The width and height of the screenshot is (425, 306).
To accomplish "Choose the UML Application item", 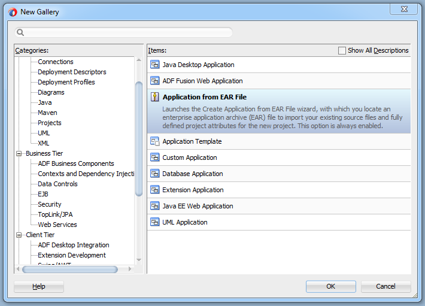I will 279,222.
